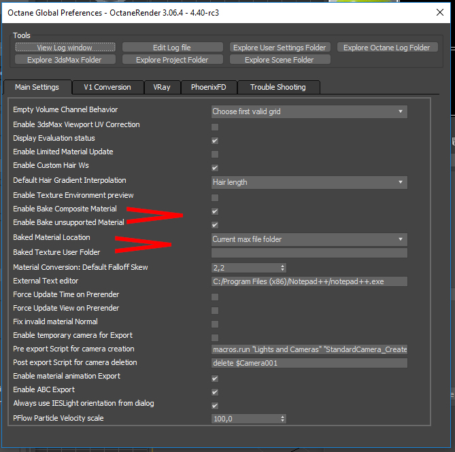Image resolution: width=455 pixels, height=452 pixels.
Task: Open the PhoenixFD tab
Action: pos(209,87)
